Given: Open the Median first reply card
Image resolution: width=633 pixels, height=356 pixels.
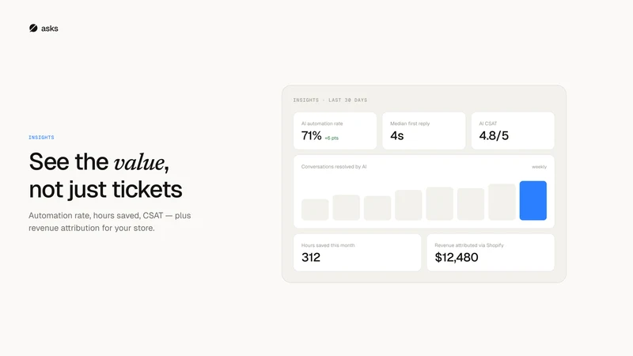Looking at the screenshot, I should click(424, 131).
